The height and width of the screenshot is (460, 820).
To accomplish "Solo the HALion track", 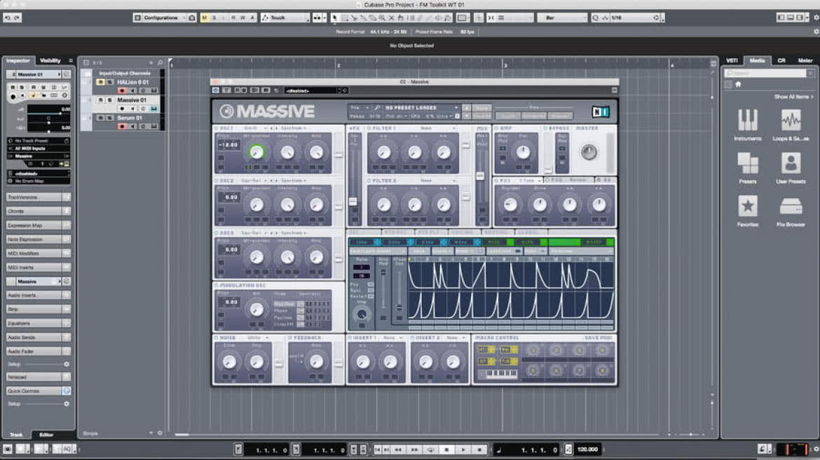I will 109,82.
